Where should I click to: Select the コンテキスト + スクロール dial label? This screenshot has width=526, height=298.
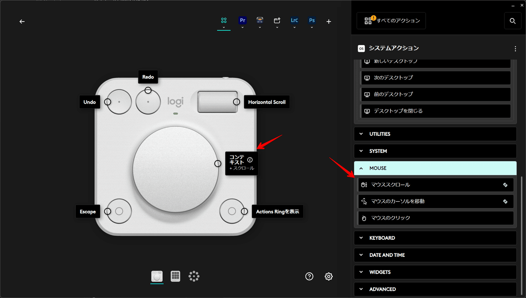(x=242, y=163)
